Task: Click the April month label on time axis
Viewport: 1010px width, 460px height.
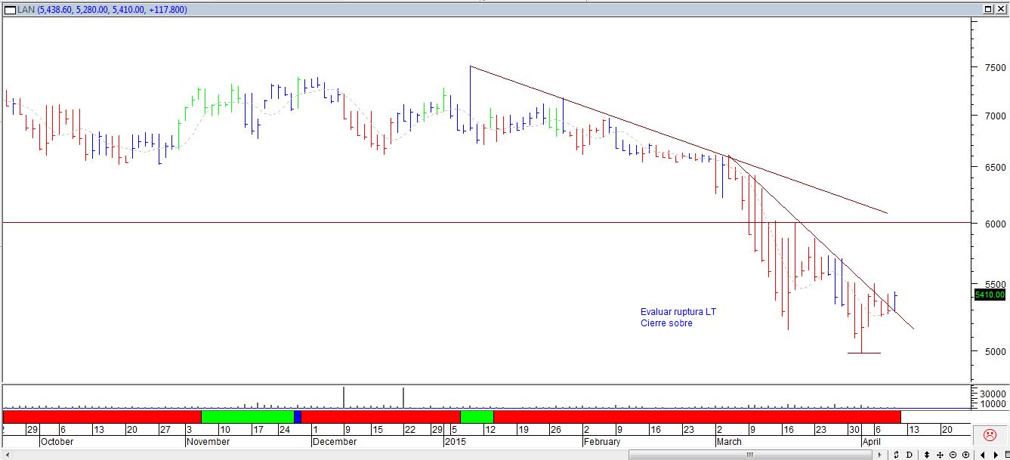Action: [x=872, y=442]
